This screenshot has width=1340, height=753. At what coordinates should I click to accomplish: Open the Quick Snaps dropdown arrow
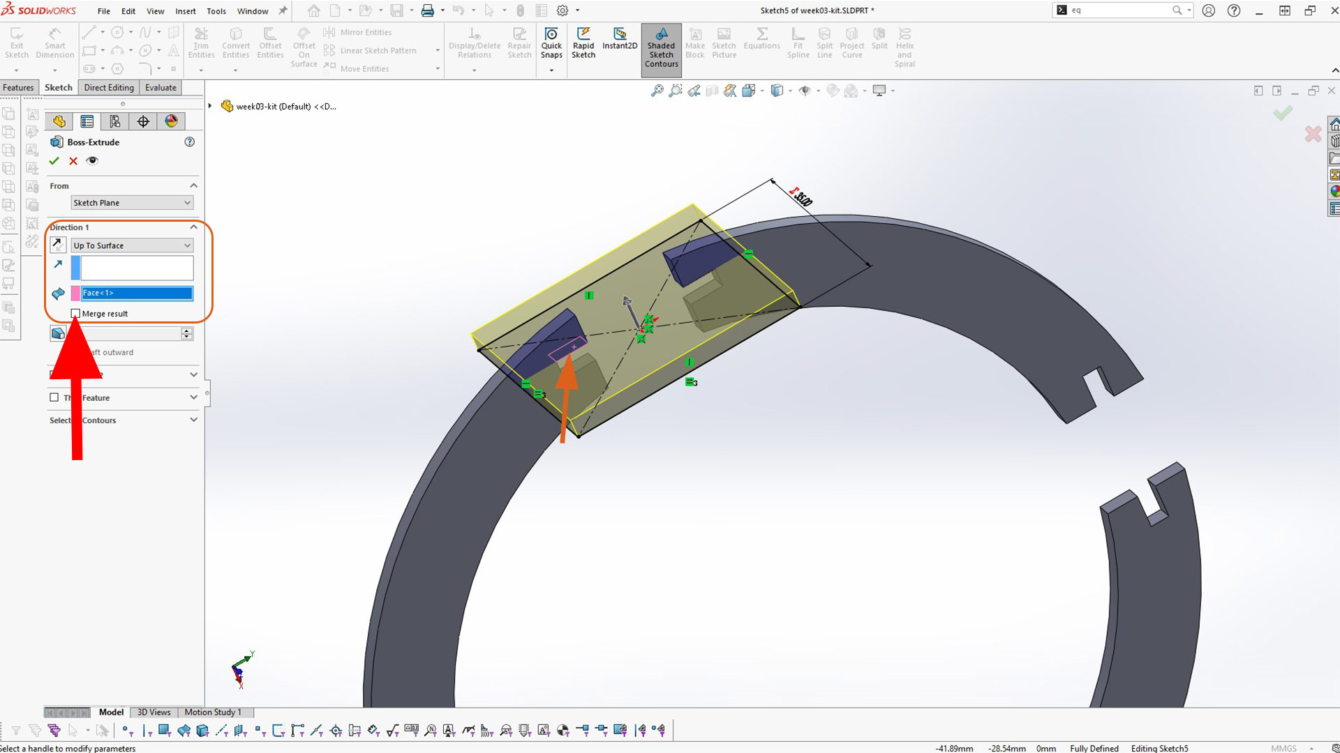tap(551, 70)
